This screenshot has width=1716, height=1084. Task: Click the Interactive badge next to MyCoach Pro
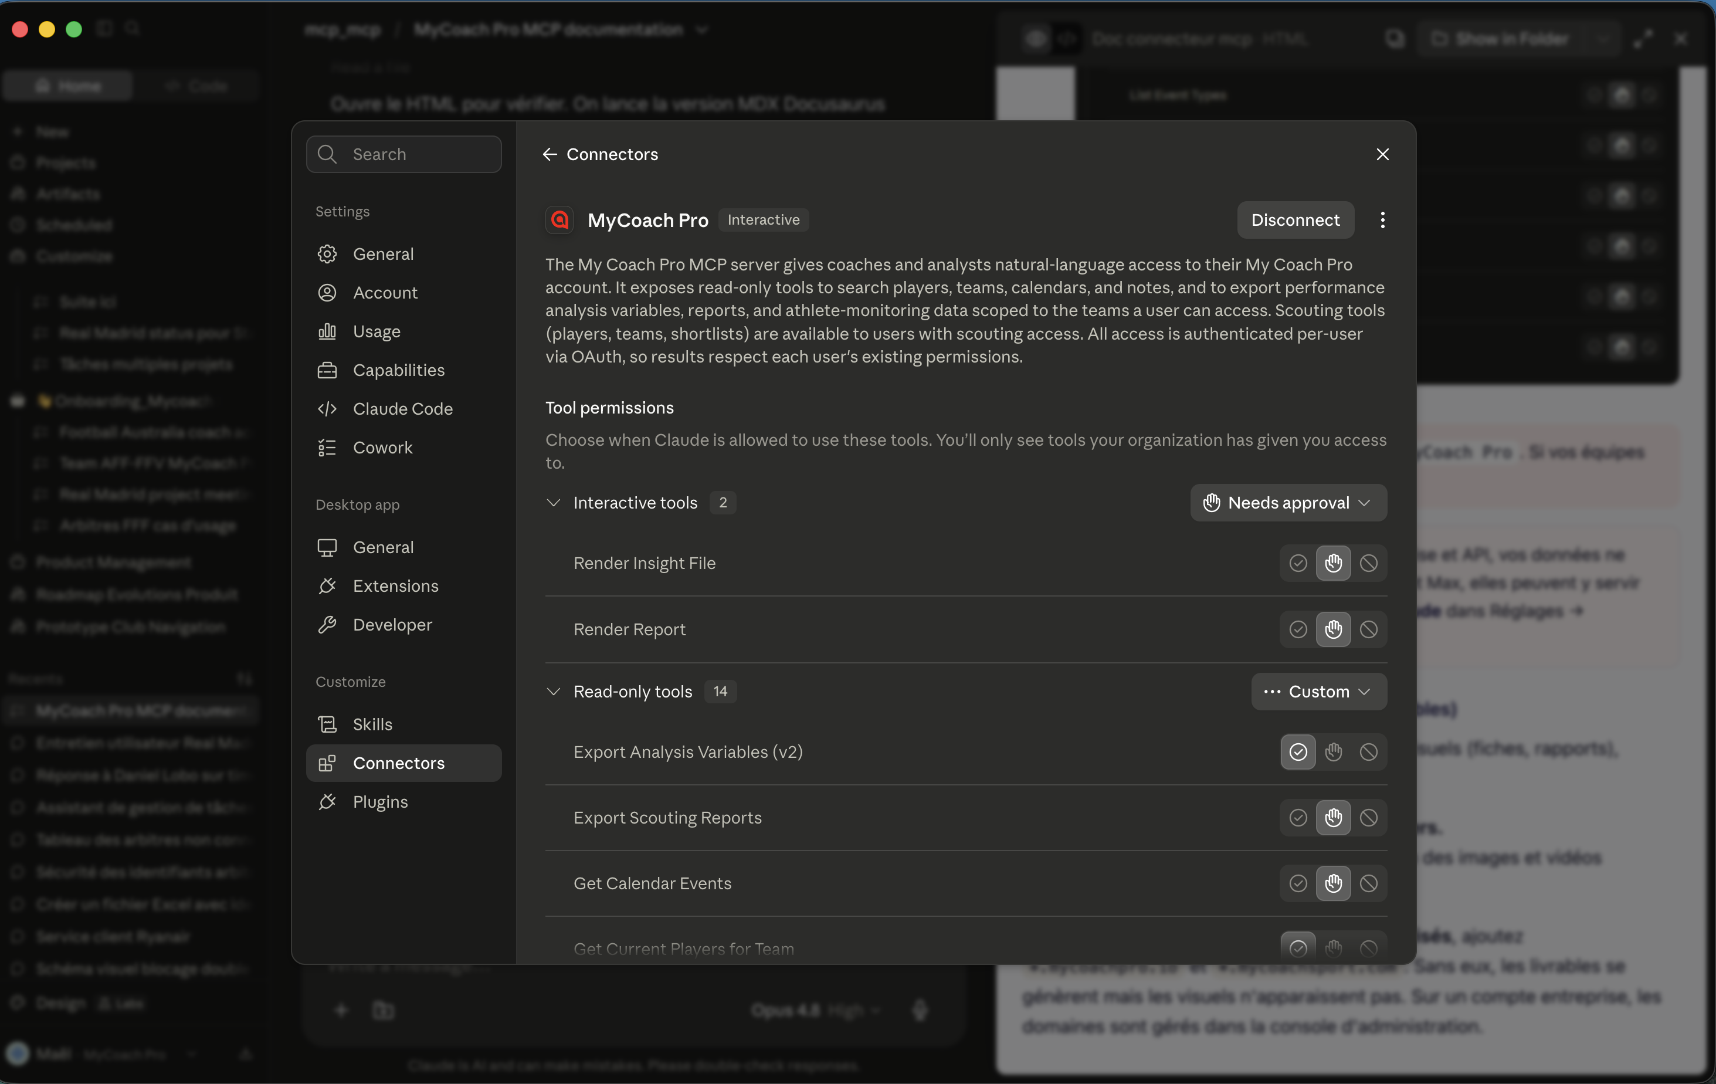[x=763, y=219]
